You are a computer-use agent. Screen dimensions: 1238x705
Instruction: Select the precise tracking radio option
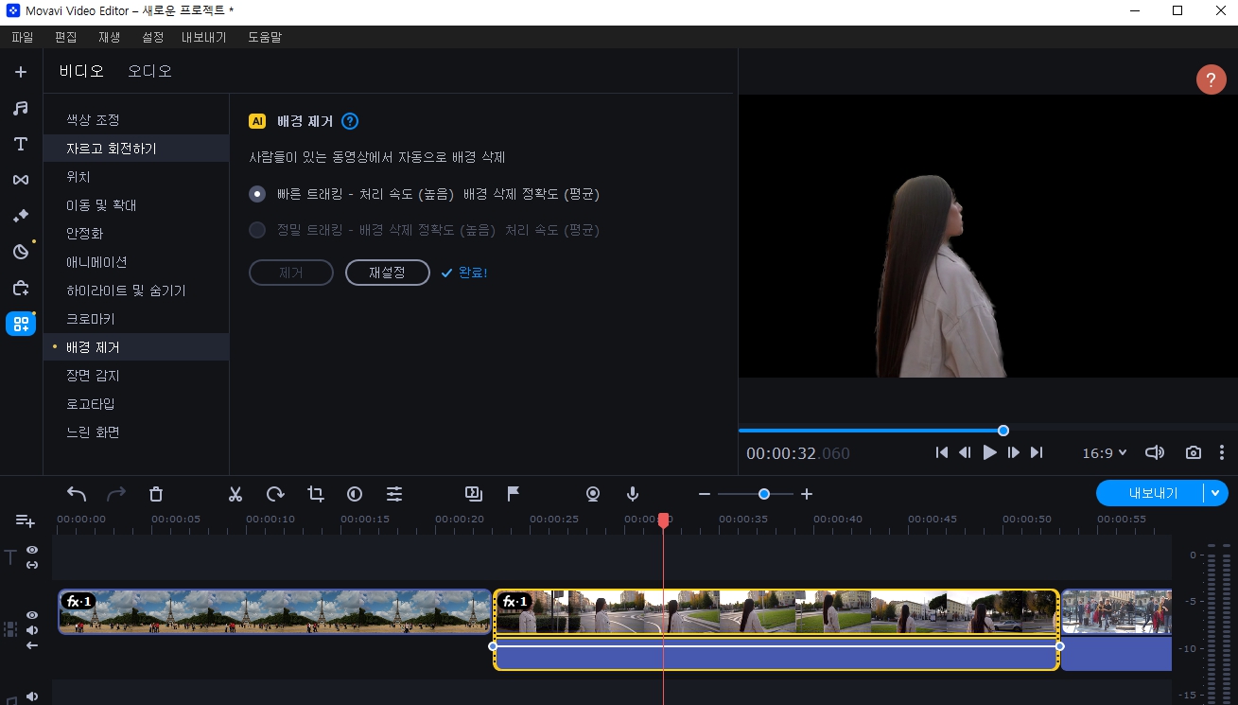pos(257,230)
